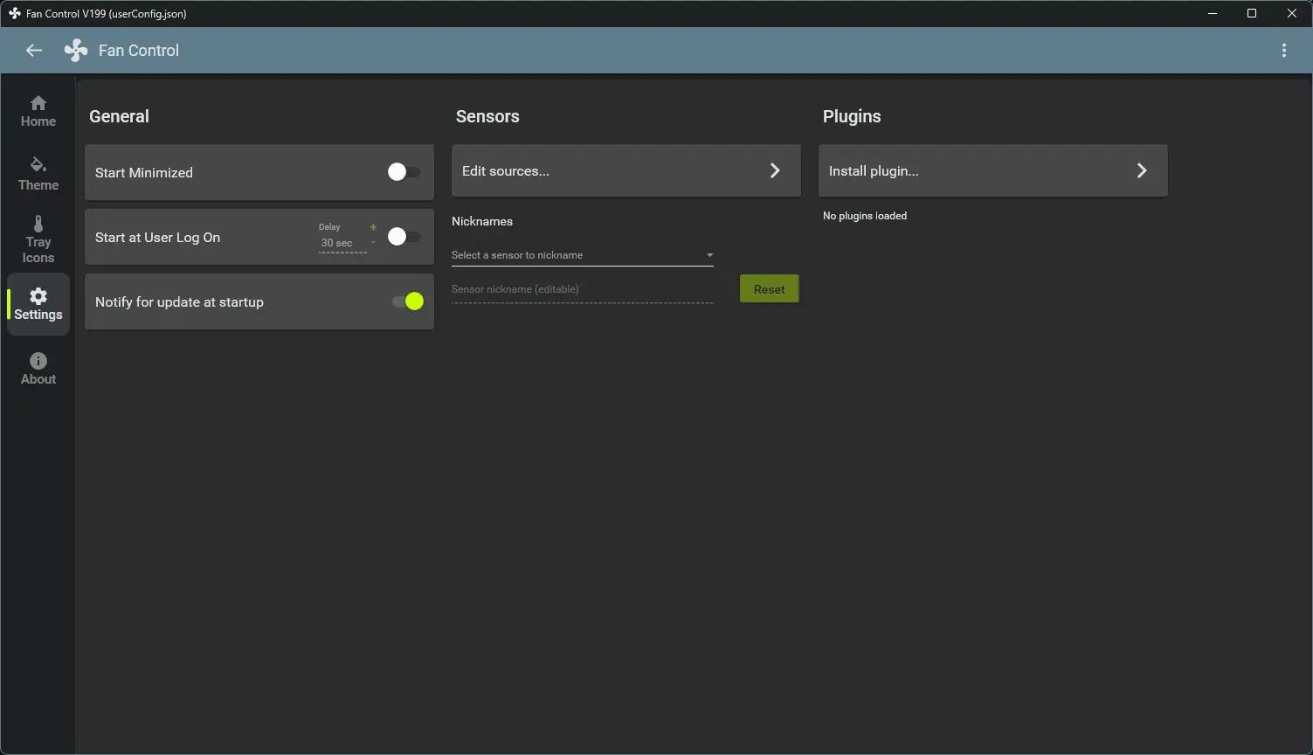Click the 30 sec delay field
1313x755 pixels.
[342, 244]
